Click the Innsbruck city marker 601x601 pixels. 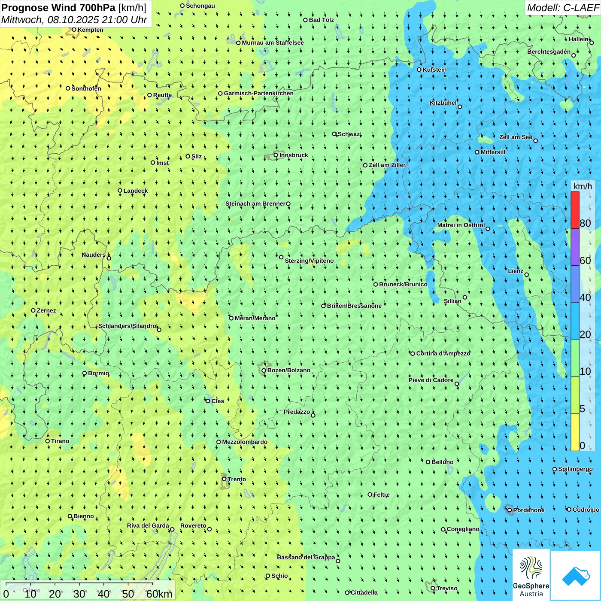[276, 155]
